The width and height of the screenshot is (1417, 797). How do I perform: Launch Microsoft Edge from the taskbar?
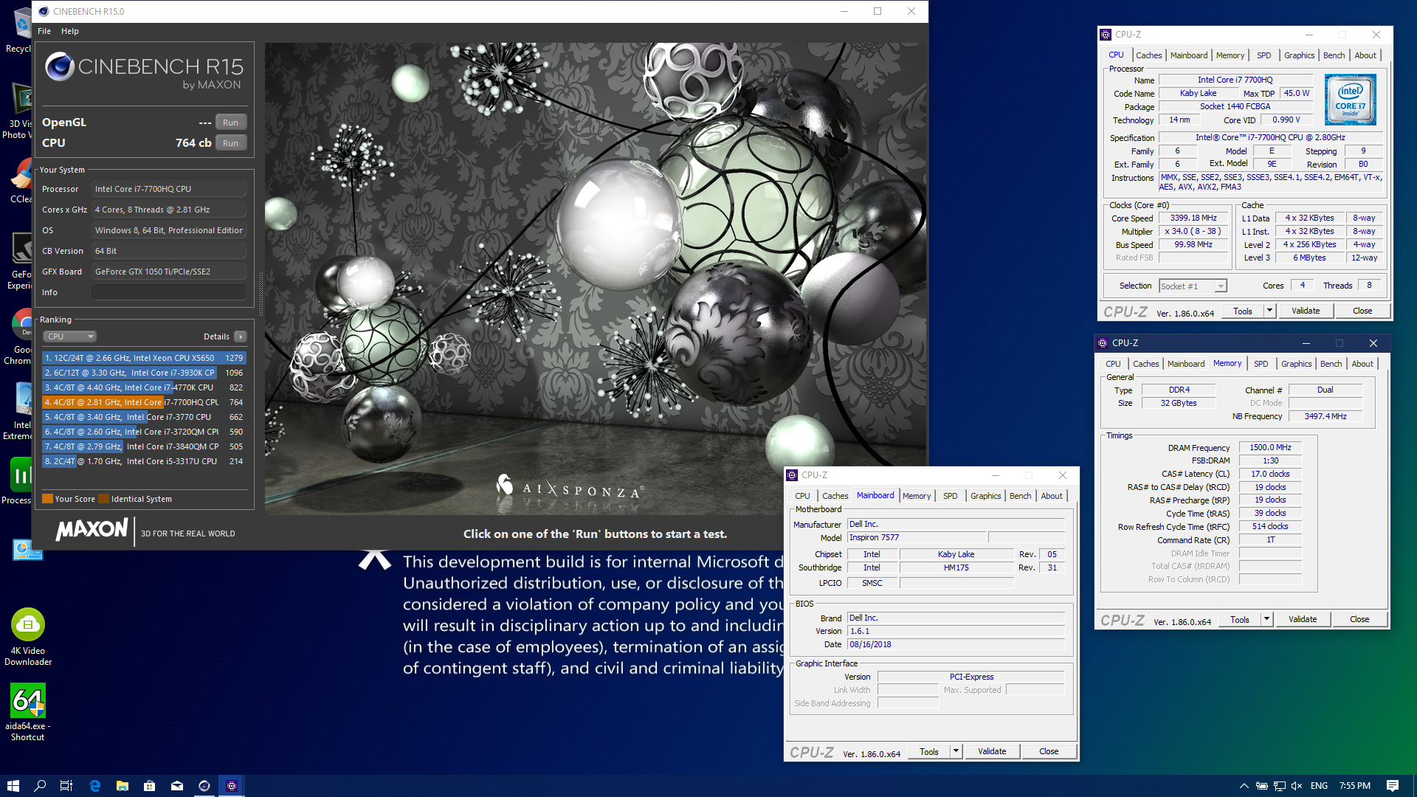(x=94, y=786)
